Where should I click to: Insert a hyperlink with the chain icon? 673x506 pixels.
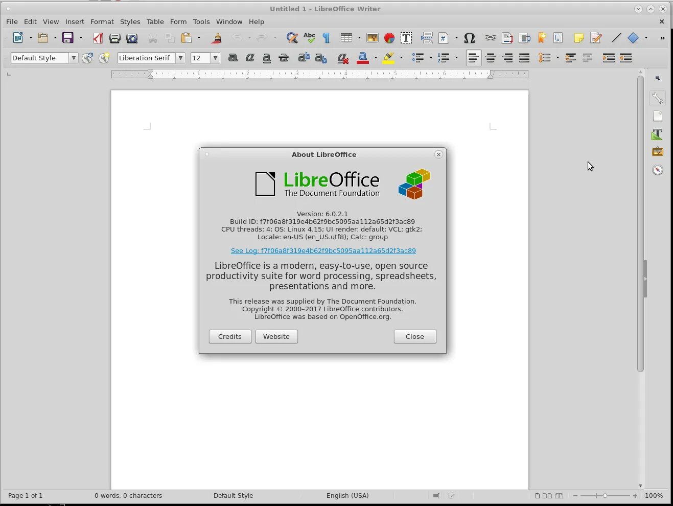[491, 38]
